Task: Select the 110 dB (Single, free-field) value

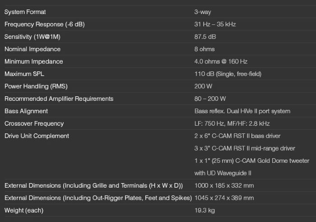Action: pyautogui.click(x=228, y=74)
